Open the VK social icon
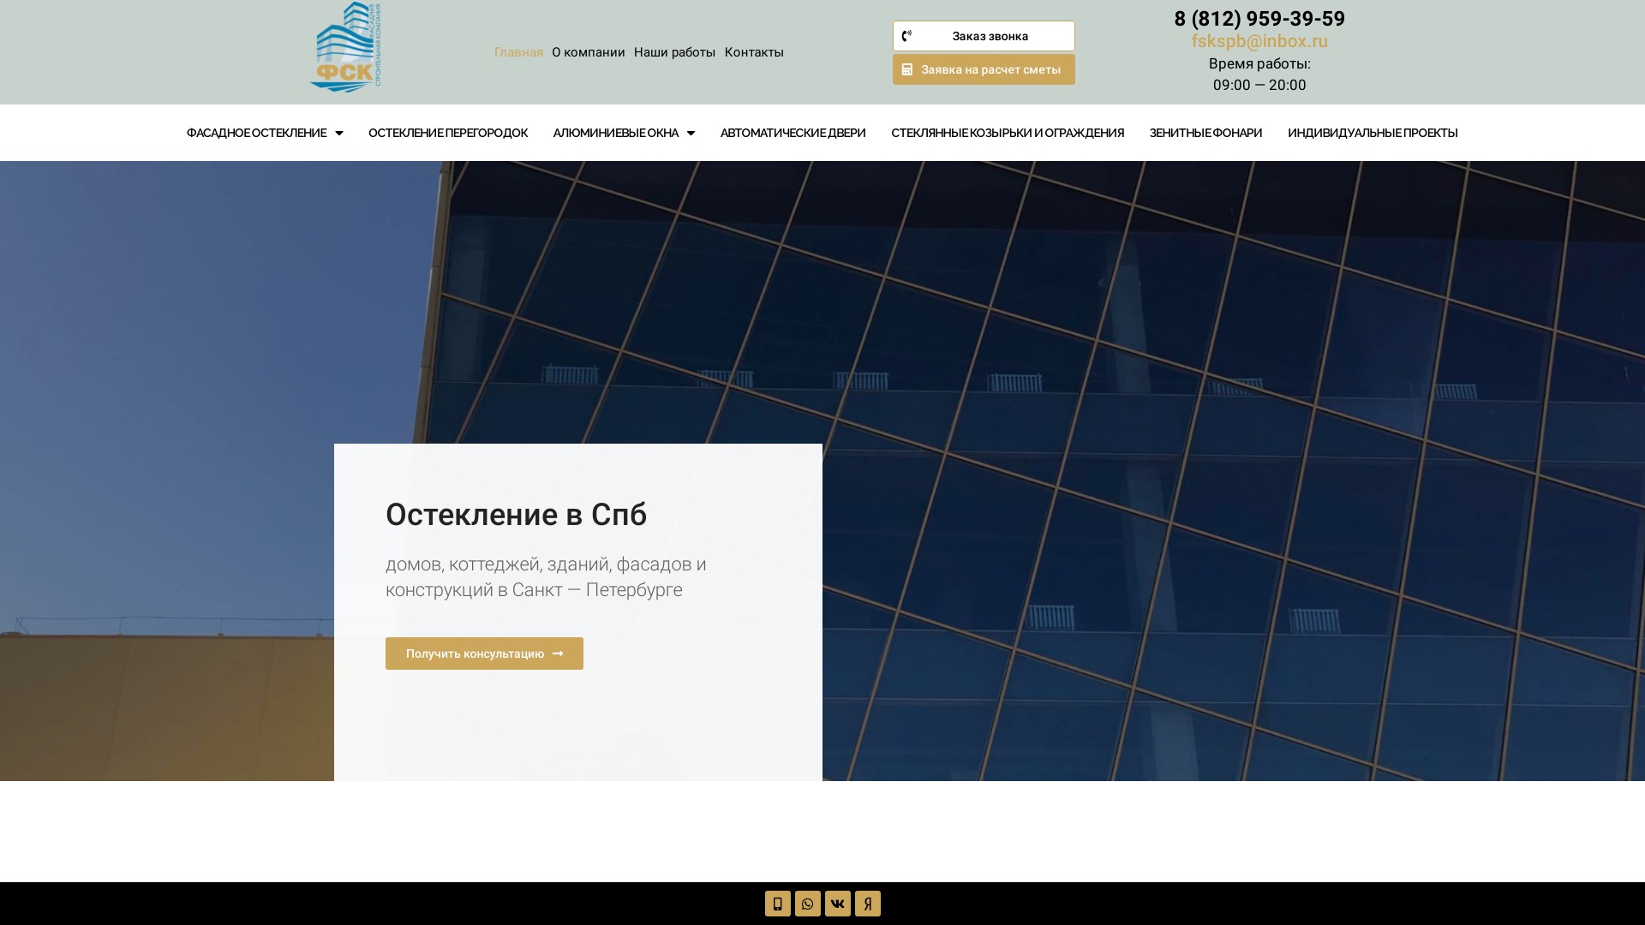Screen dimensions: 1645x925 (837, 904)
